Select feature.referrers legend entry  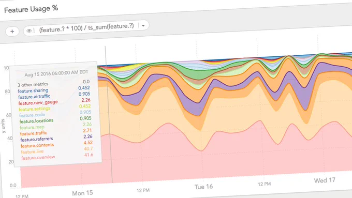click(x=37, y=140)
